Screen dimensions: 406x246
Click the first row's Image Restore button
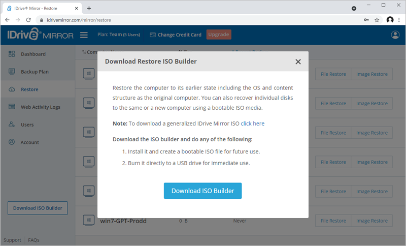coord(372,74)
